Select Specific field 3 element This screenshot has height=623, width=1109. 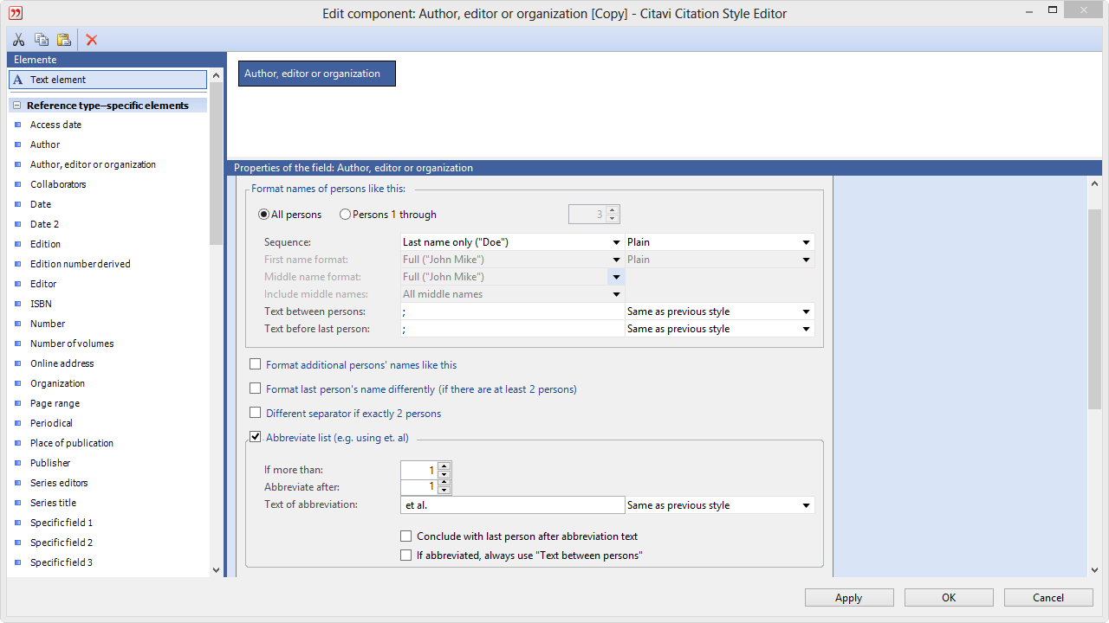[61, 562]
